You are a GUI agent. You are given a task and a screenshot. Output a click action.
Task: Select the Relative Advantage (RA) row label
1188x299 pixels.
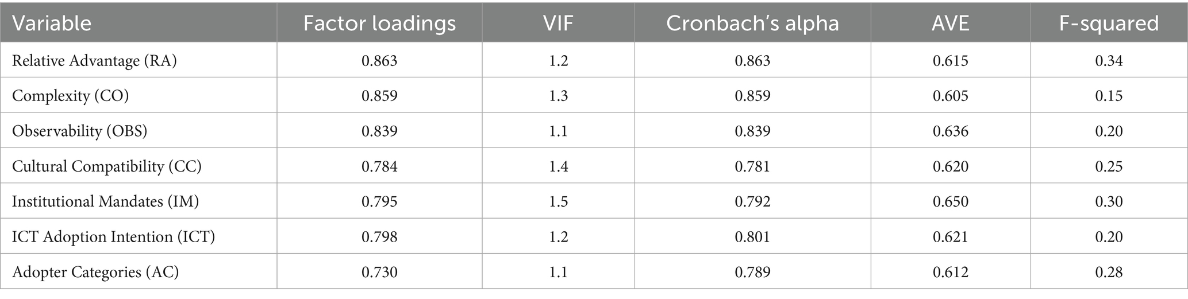click(94, 60)
